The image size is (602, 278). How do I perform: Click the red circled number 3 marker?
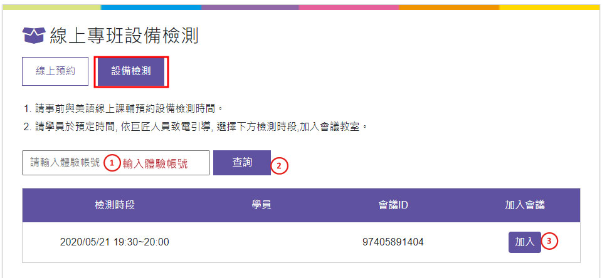click(549, 241)
